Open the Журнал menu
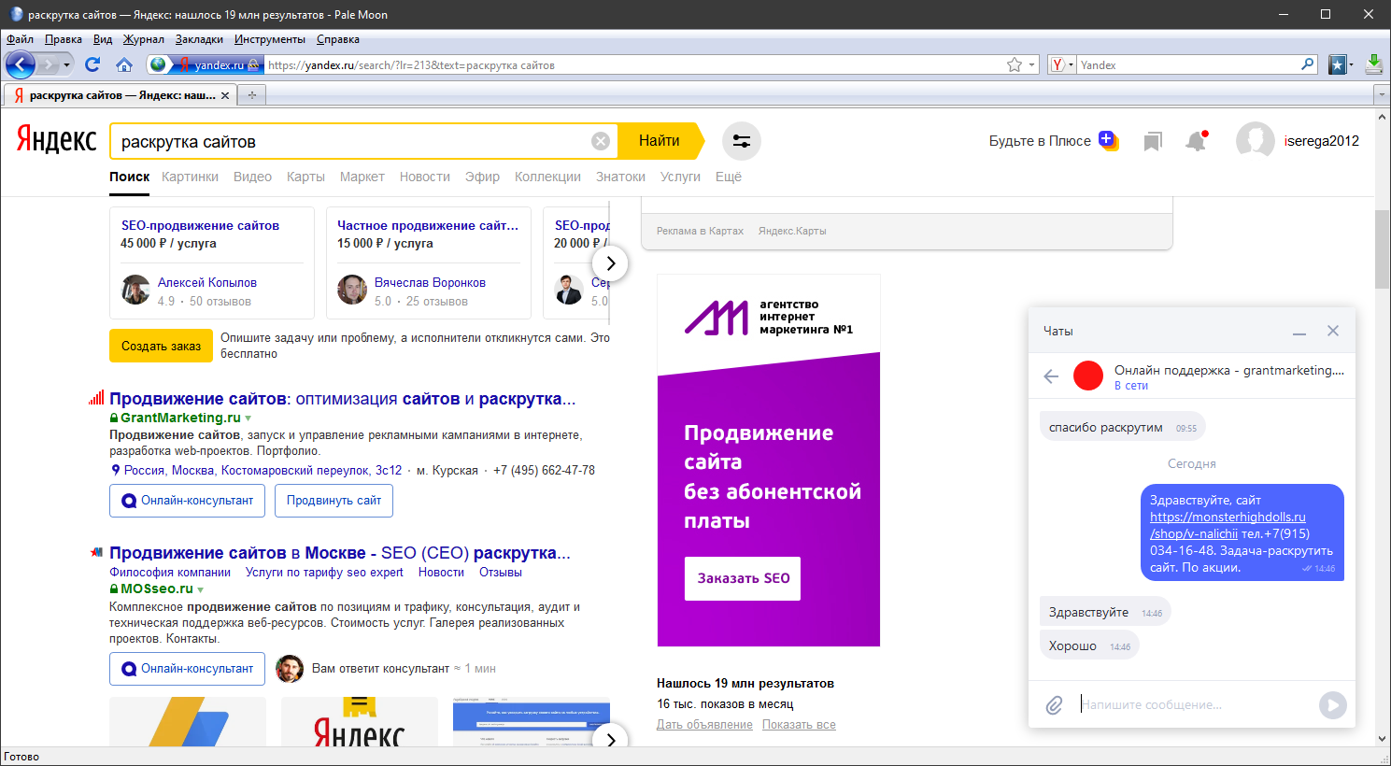Image resolution: width=1391 pixels, height=766 pixels. (144, 39)
